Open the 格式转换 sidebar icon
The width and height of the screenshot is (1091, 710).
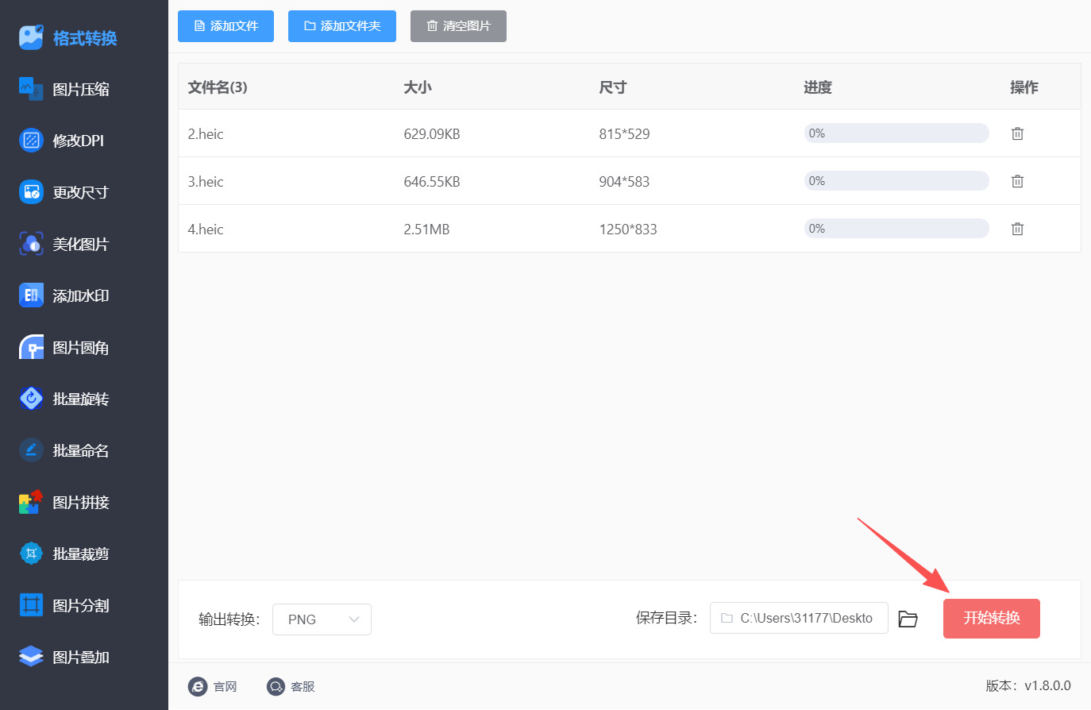pos(31,37)
